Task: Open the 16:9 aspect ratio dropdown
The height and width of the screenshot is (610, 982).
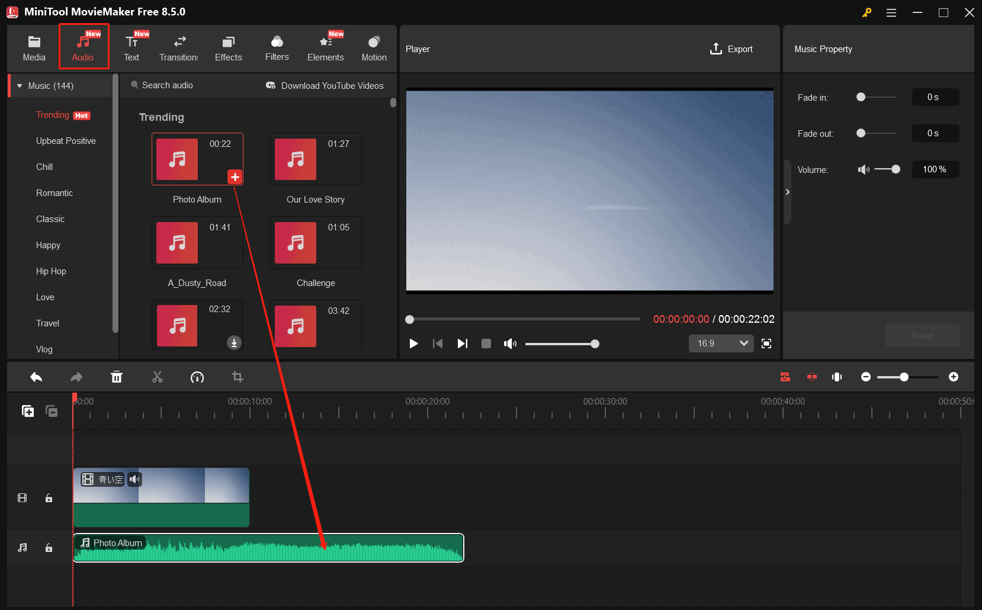Action: point(720,343)
